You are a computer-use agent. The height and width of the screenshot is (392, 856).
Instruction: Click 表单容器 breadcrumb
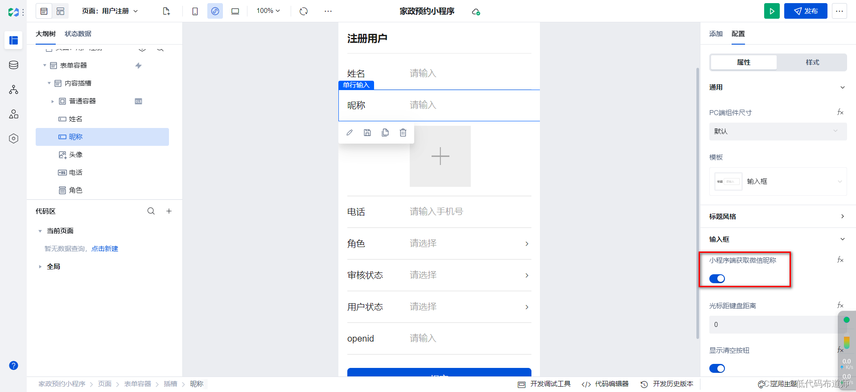click(x=137, y=384)
